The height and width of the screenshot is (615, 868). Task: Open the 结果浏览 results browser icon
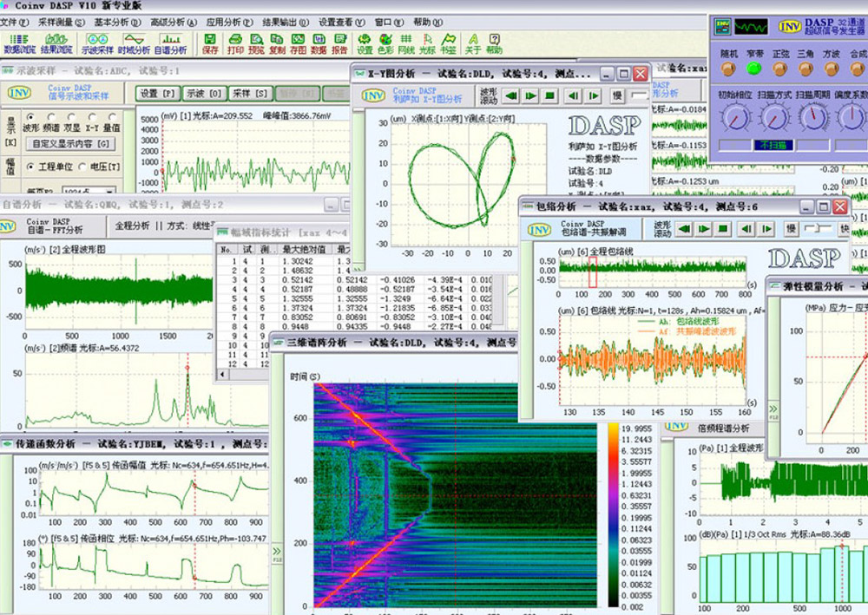click(x=56, y=43)
